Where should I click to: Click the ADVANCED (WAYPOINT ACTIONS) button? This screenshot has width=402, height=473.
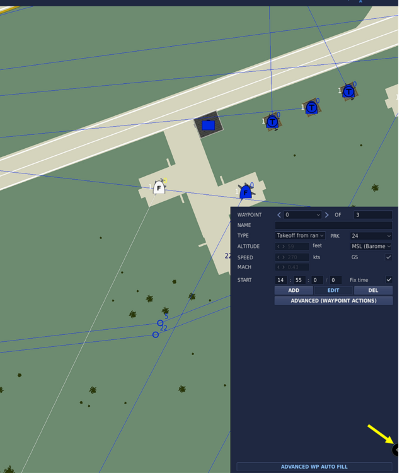pyautogui.click(x=333, y=301)
